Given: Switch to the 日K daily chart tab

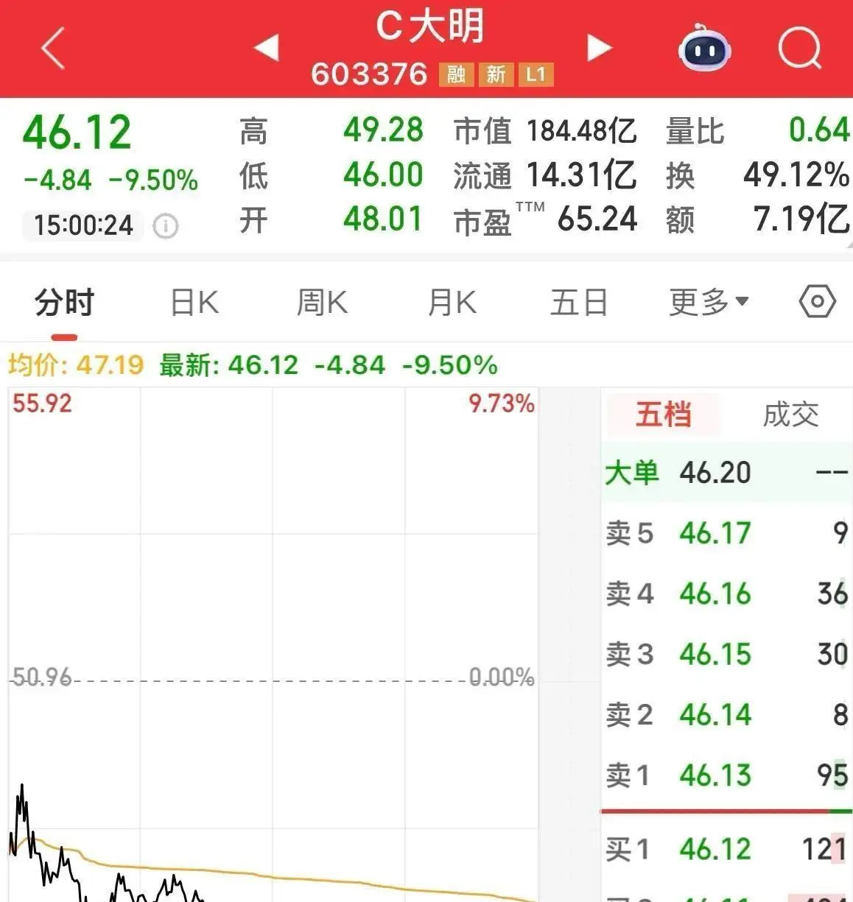Looking at the screenshot, I should click(194, 301).
